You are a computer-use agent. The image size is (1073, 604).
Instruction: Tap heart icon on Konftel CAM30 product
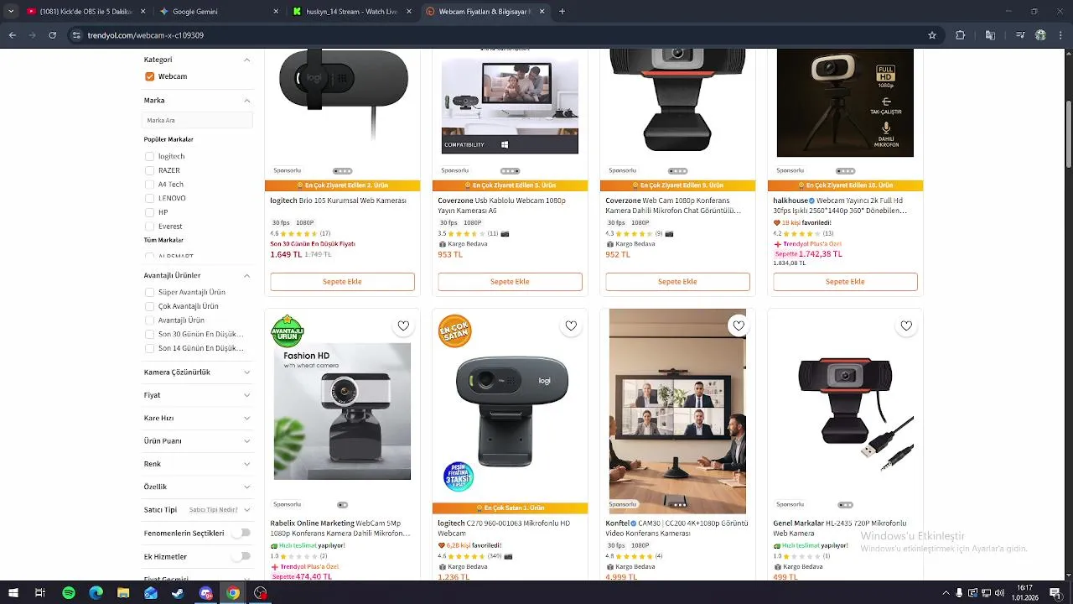[x=739, y=325]
